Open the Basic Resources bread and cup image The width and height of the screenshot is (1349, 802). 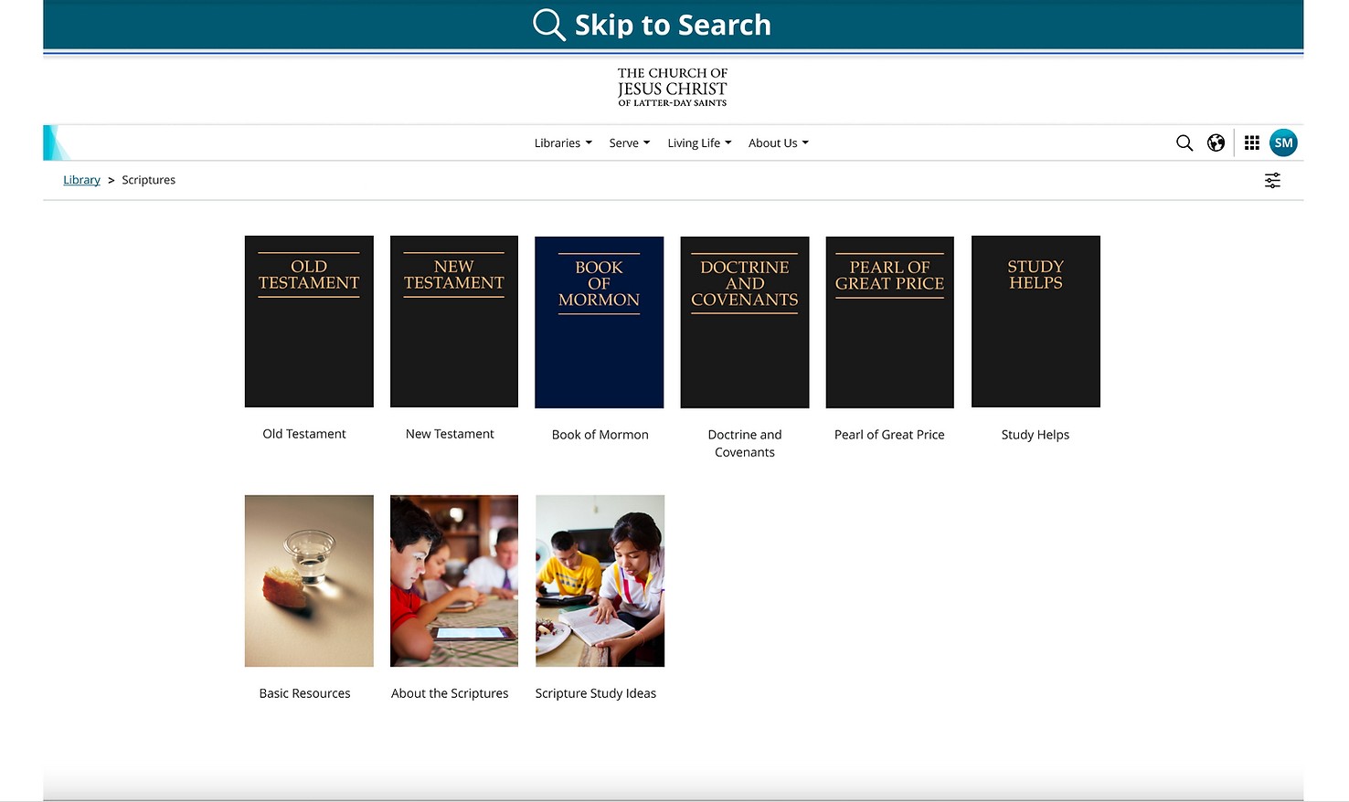(309, 581)
